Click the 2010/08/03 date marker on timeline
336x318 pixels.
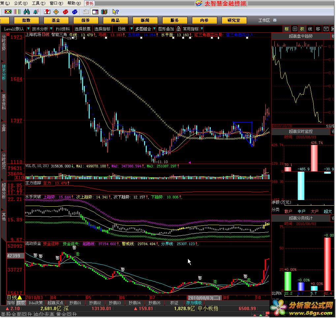pos(204,298)
